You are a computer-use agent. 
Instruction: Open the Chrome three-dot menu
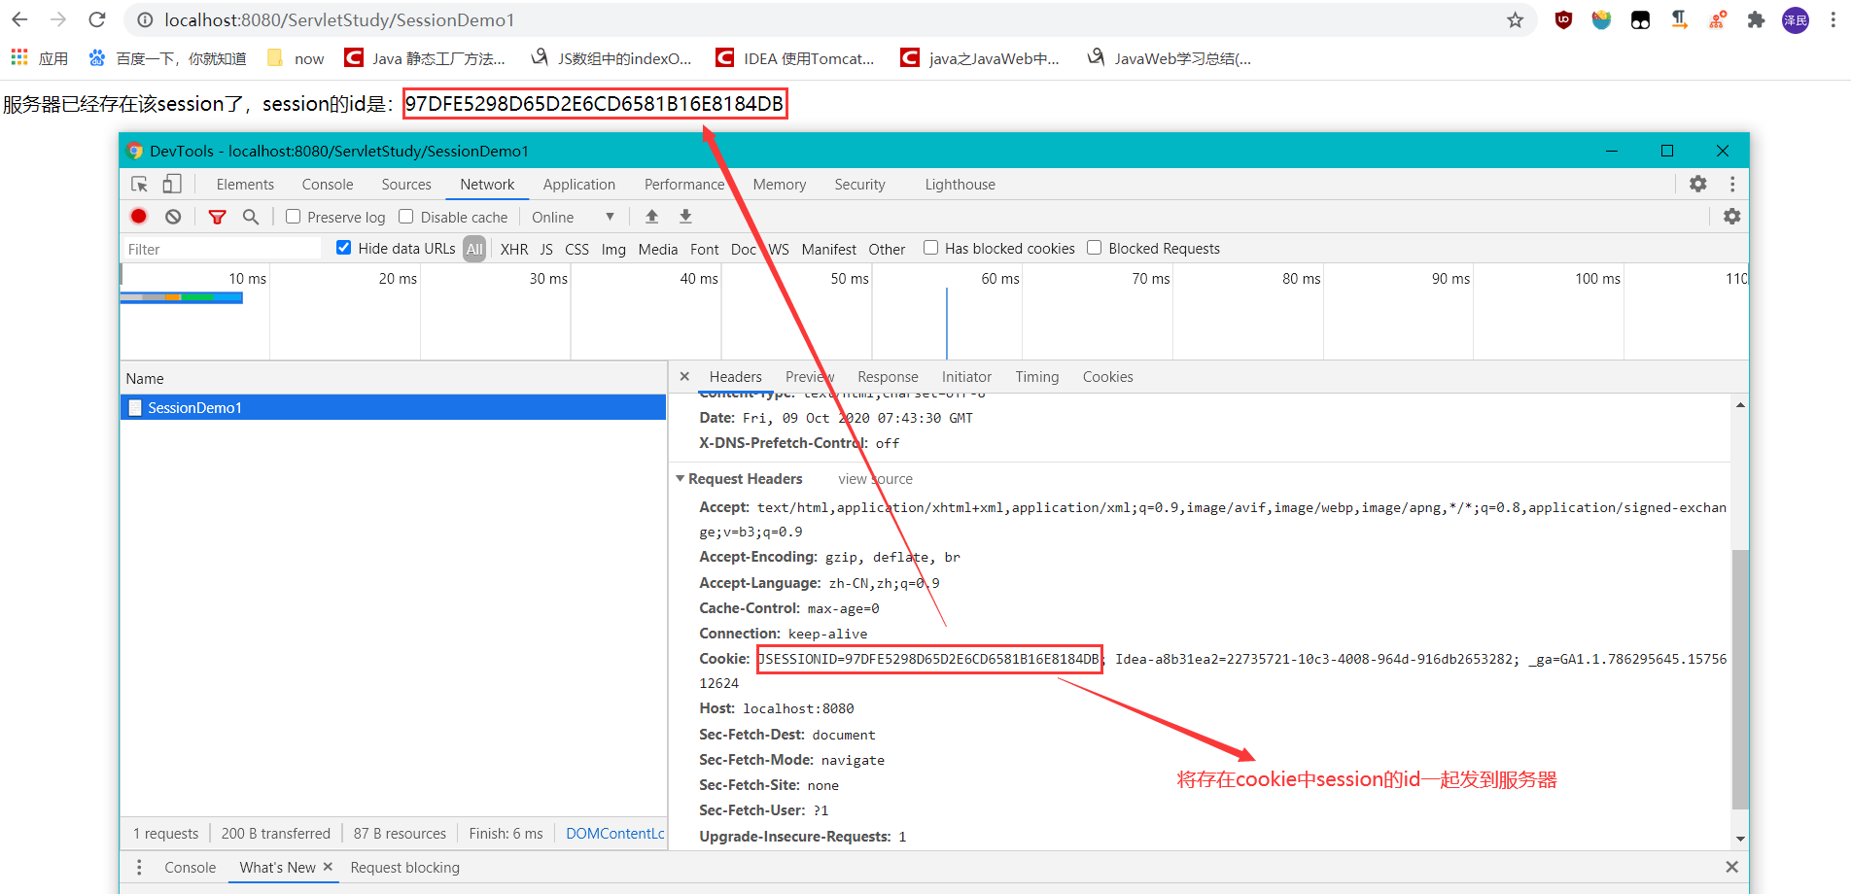[1833, 19]
